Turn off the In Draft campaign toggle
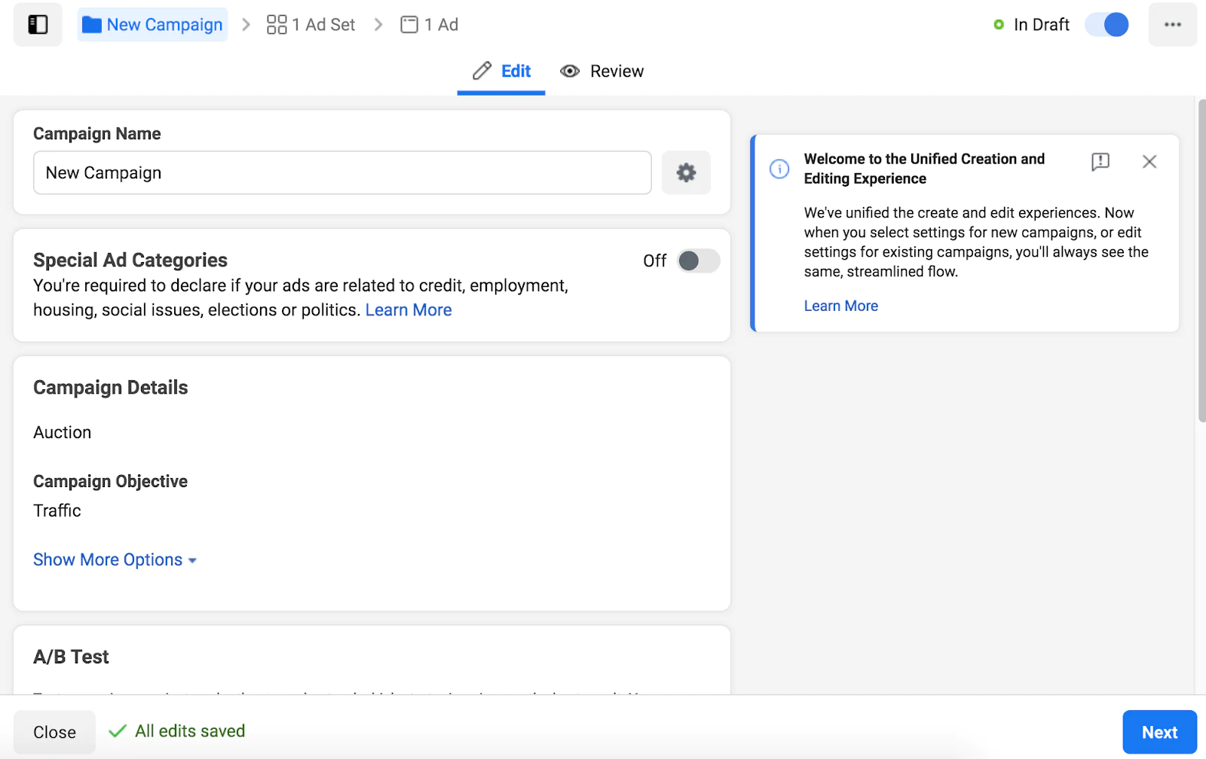 pos(1107,25)
